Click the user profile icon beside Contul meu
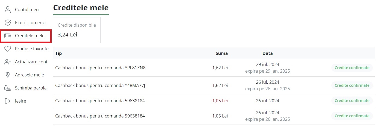 pos(8,10)
